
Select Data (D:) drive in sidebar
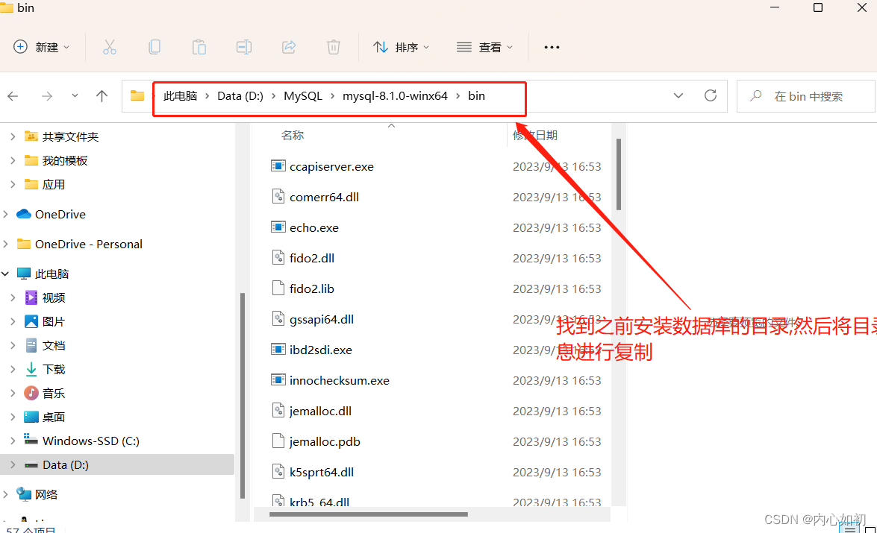tap(117, 465)
